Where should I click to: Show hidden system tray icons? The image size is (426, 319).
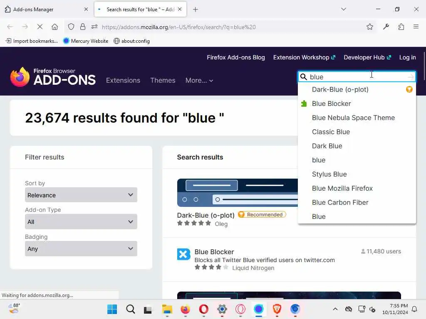pyautogui.click(x=335, y=309)
